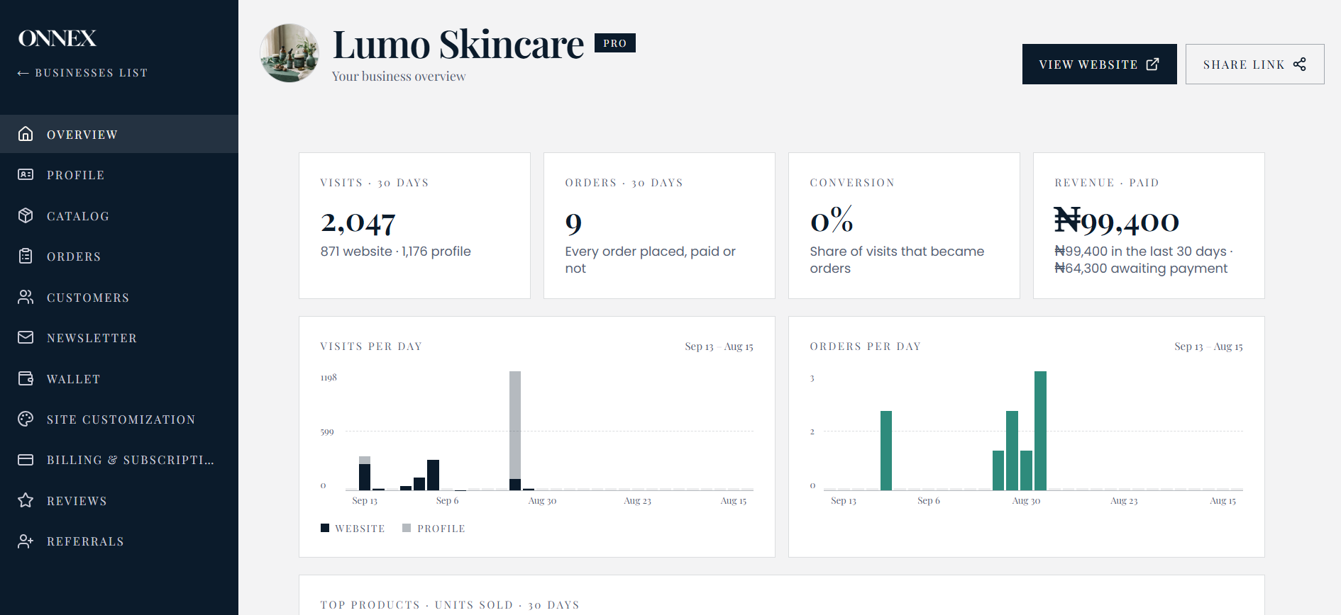Click 'Every order placed, paid or not' text
This screenshot has height=615, width=1341.
coord(651,260)
